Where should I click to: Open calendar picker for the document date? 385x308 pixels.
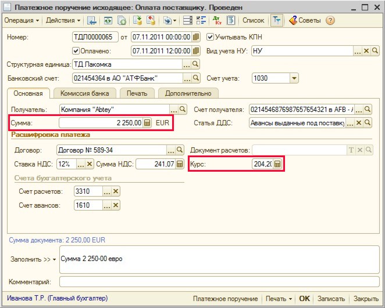click(197, 37)
